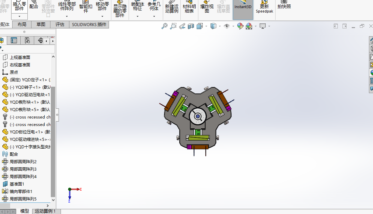Image resolution: width=373 pixels, height=214 pixels.
Task: Open Apply Scene dropdown arrow
Action: pos(256,26)
